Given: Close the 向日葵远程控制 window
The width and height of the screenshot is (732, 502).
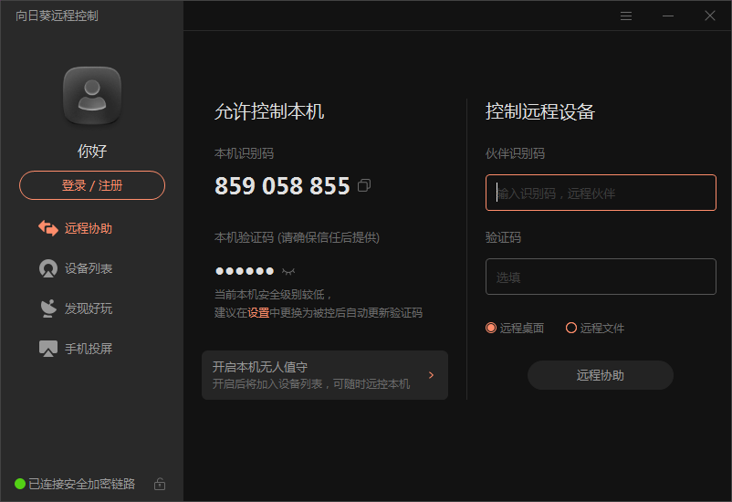Looking at the screenshot, I should [x=710, y=16].
